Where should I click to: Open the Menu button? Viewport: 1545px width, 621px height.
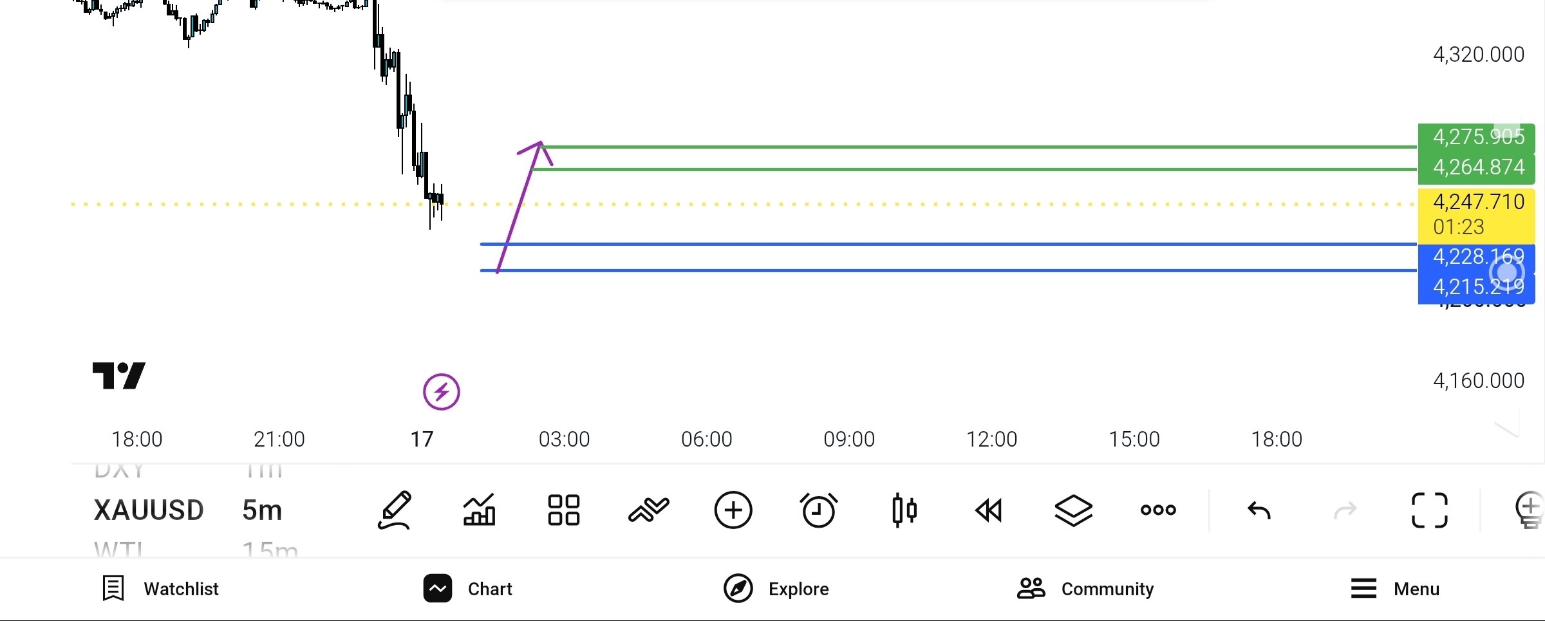(x=1395, y=589)
